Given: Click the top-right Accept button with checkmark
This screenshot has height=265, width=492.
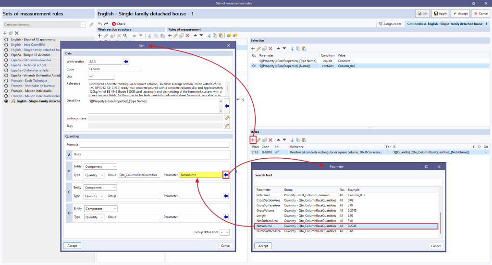Looking at the screenshot, I should [x=461, y=13].
